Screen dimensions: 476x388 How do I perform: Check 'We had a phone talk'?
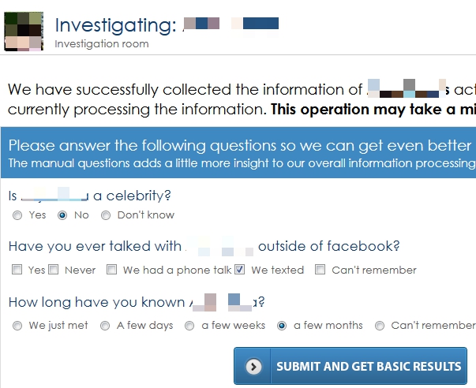point(111,270)
